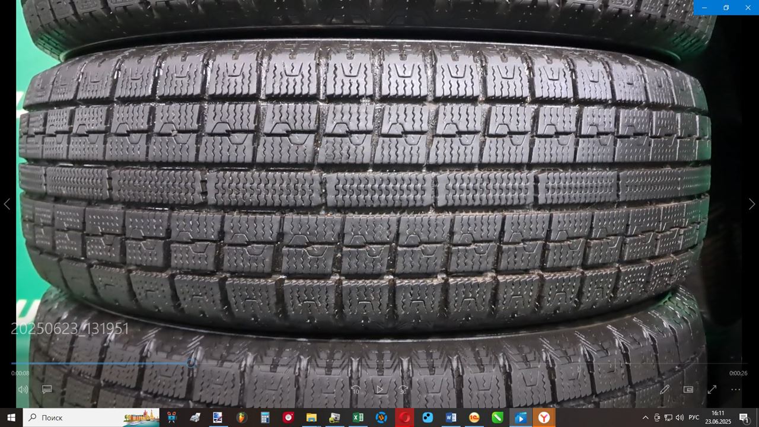Screen dimensions: 759x427
Task: Restore down the video player window
Action: point(726,7)
